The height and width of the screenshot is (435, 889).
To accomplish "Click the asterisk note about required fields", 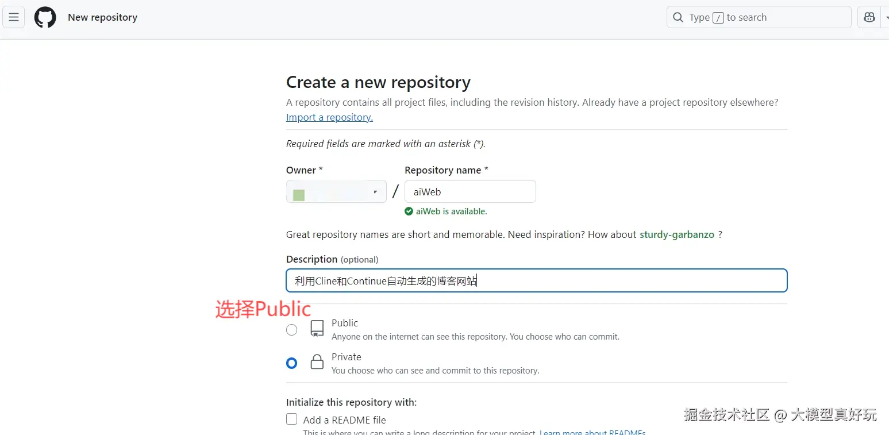I will 386,144.
